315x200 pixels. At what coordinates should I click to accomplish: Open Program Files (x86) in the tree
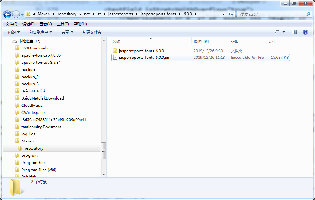point(39,170)
